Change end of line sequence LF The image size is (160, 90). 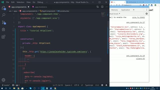pyautogui.click(x=82, y=85)
